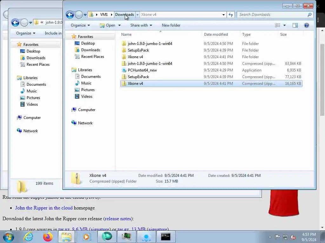Select Network in front window sidebar

pyautogui.click(x=85, y=123)
